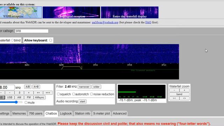
Task: Click the frequency kHz input field
Action: pos(7,87)
